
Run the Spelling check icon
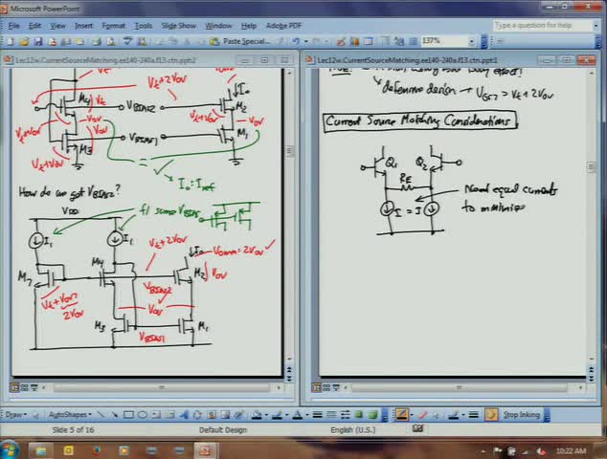[x=127, y=41]
